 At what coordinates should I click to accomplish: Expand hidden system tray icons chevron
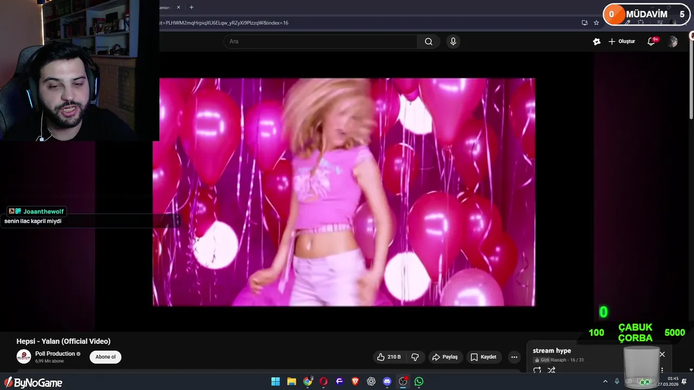pyautogui.click(x=605, y=381)
